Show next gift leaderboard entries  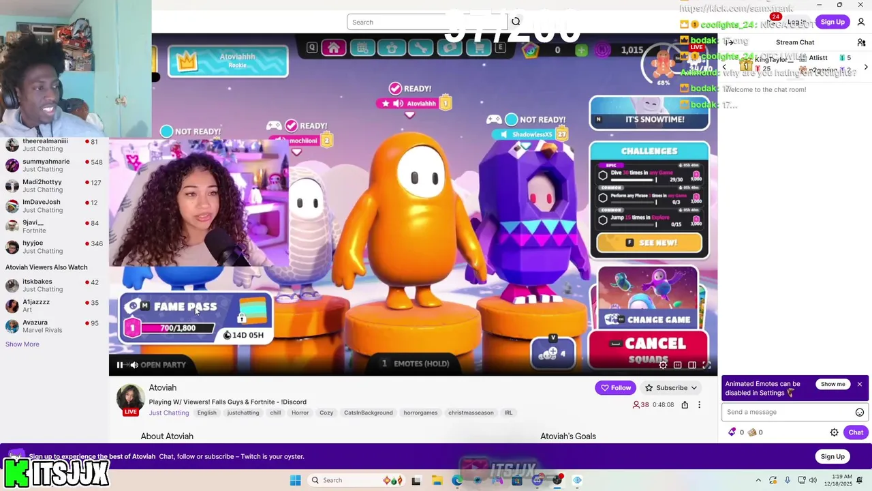coord(866,67)
